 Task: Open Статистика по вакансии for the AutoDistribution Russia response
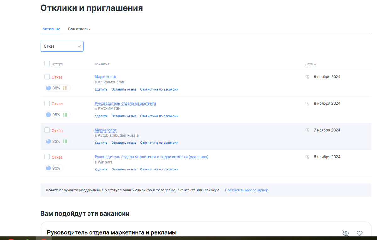[159, 143]
